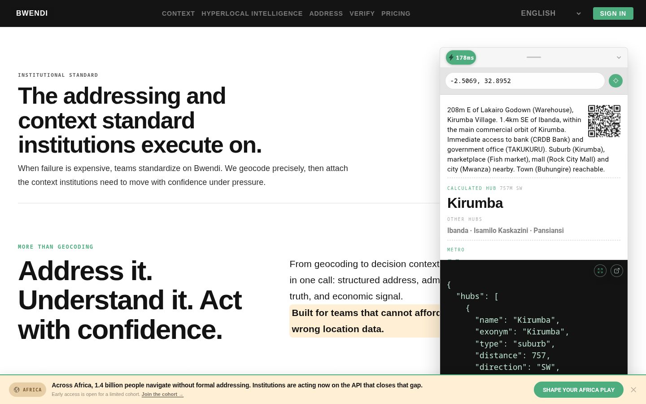
Task: Click the AFRICA globe badge
Action: click(27, 390)
